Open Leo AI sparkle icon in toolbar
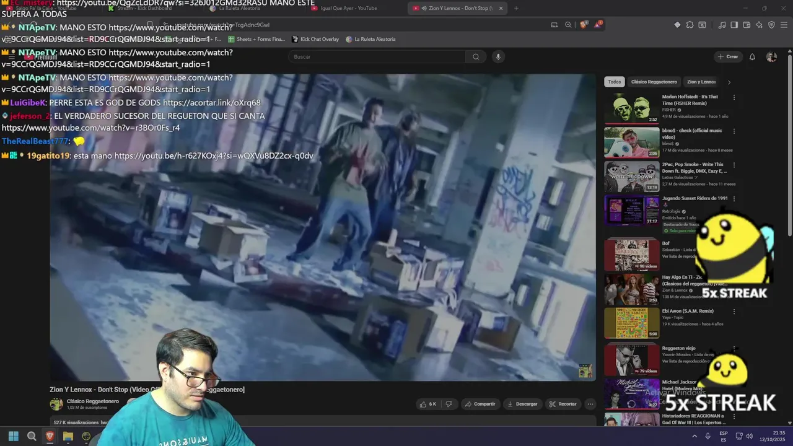The height and width of the screenshot is (446, 793). click(759, 25)
